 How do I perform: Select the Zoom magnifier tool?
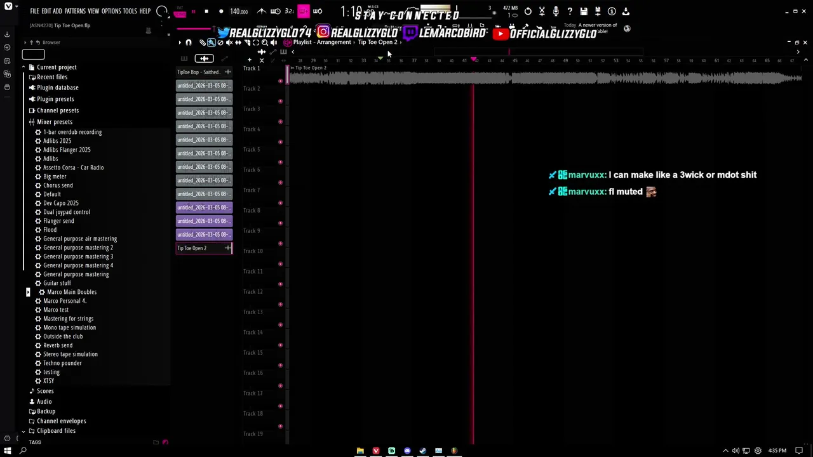(x=265, y=43)
